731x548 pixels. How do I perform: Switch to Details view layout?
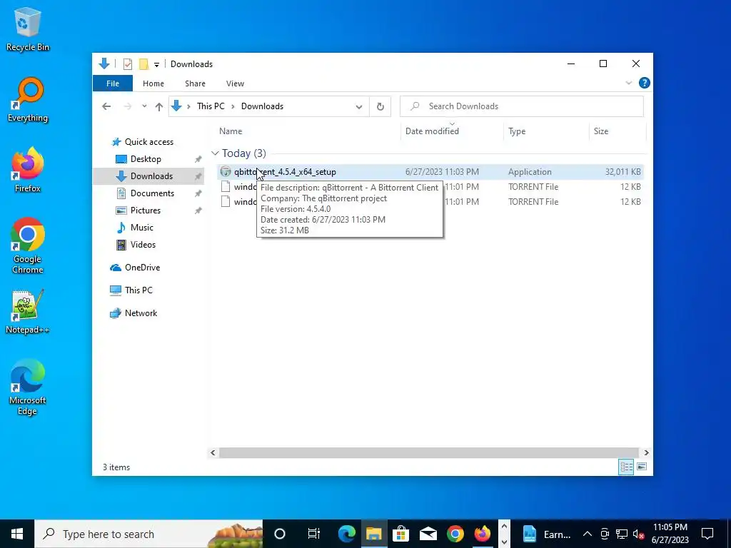[626, 467]
